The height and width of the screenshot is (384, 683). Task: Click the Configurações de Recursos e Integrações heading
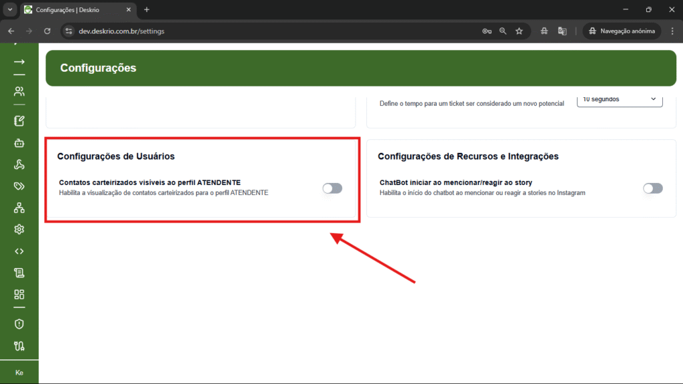coord(468,156)
